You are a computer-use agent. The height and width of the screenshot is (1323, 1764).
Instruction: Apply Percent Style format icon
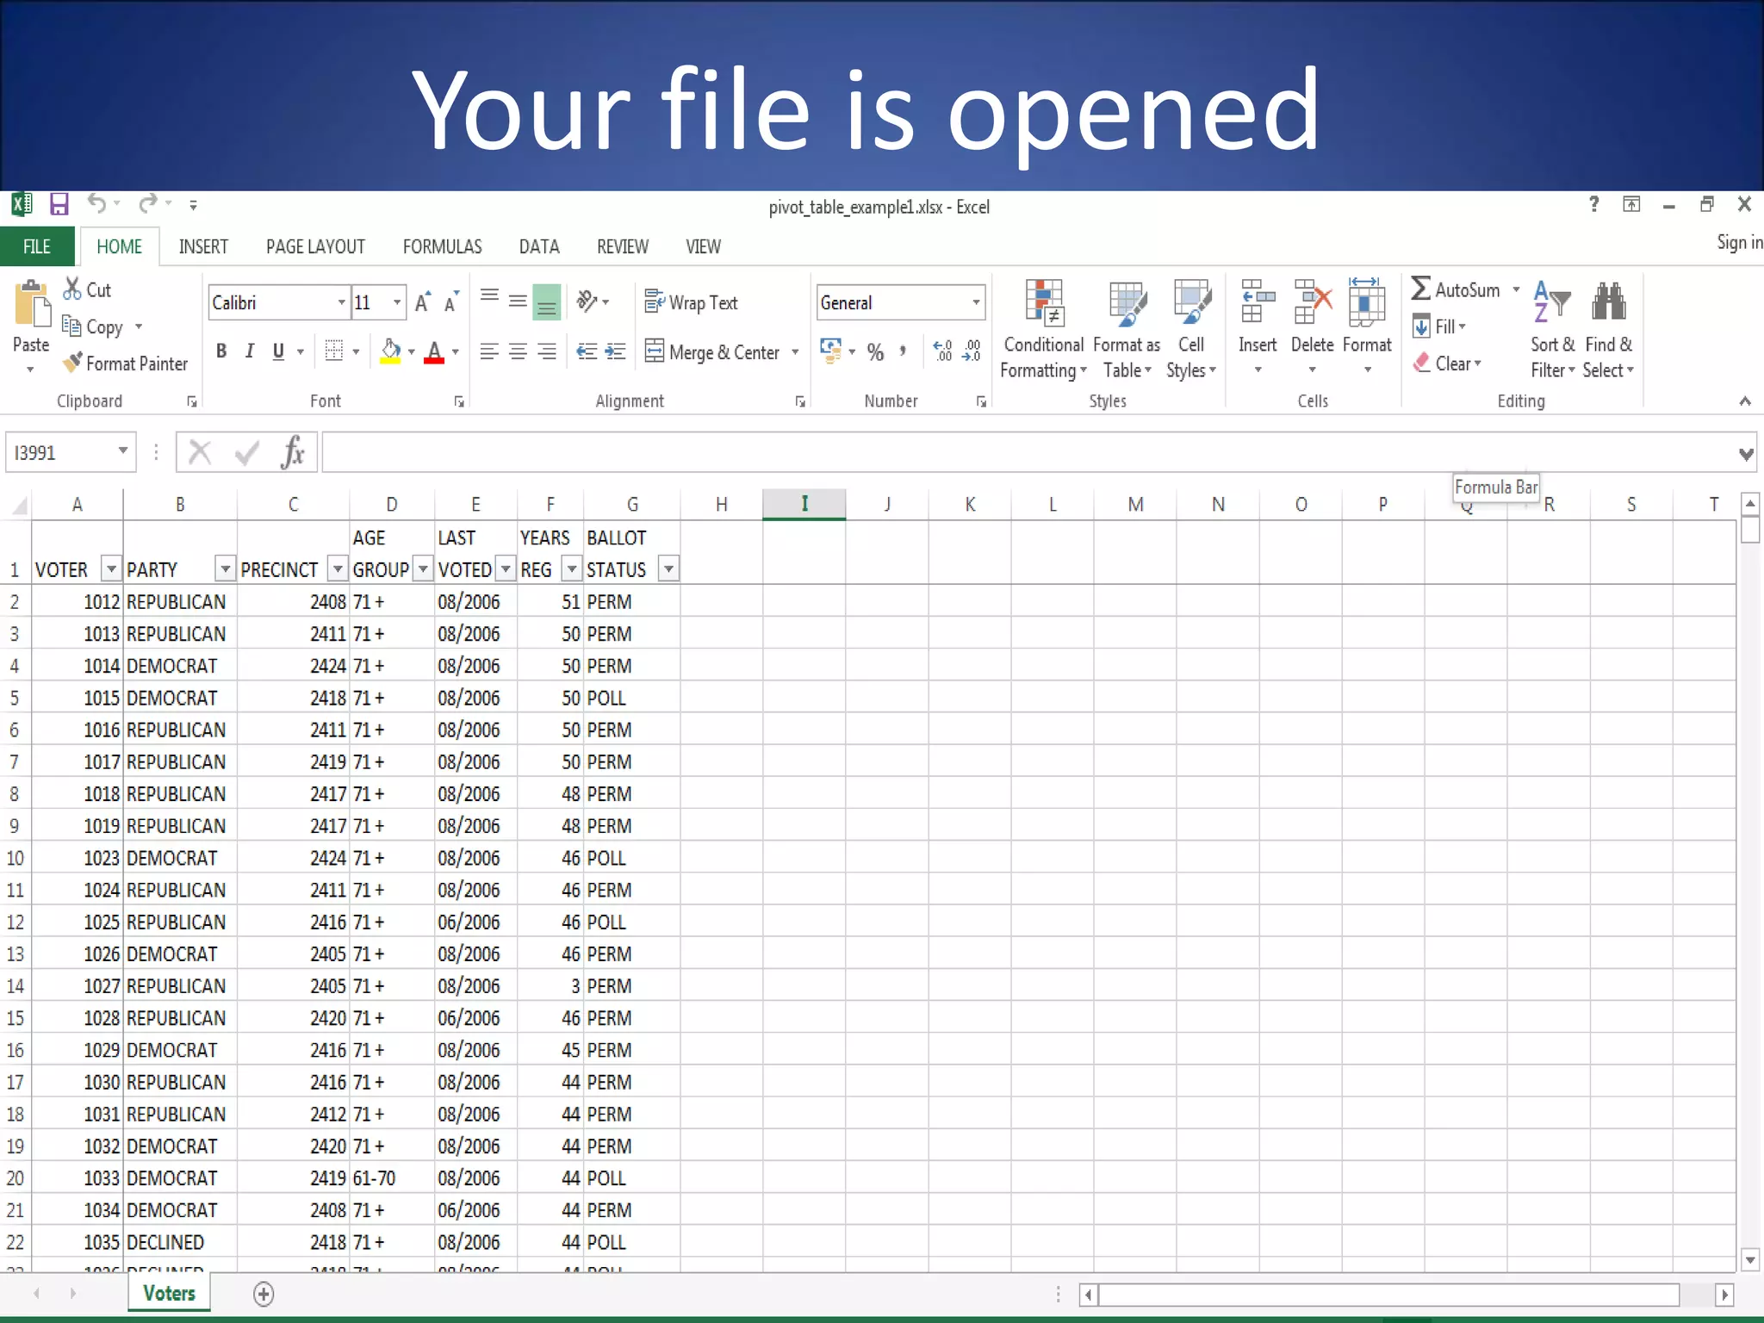pos(875,351)
